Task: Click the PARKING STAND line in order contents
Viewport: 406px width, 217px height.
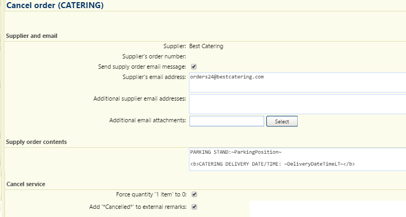Action: click(235, 152)
